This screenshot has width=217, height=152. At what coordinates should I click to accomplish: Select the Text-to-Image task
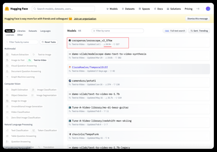pos(42,55)
